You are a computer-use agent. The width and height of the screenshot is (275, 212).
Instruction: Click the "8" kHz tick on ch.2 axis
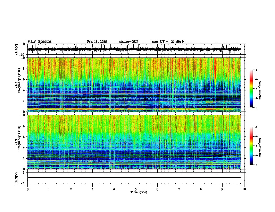[24, 126]
